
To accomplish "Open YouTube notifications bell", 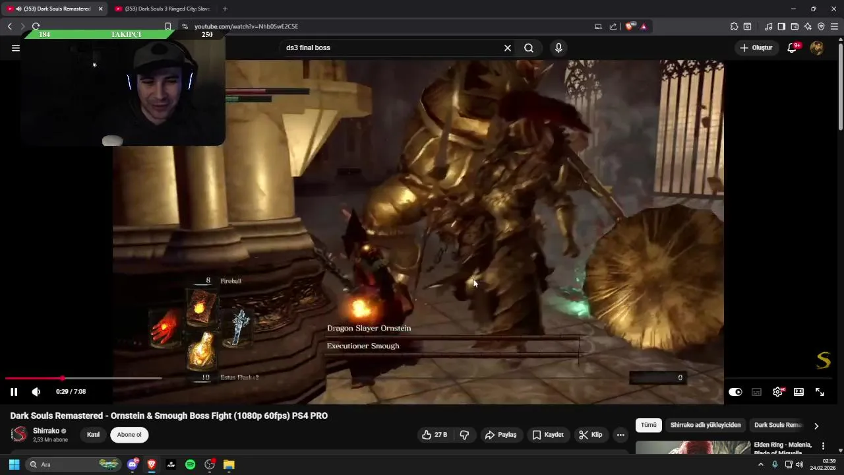I will pos(792,47).
